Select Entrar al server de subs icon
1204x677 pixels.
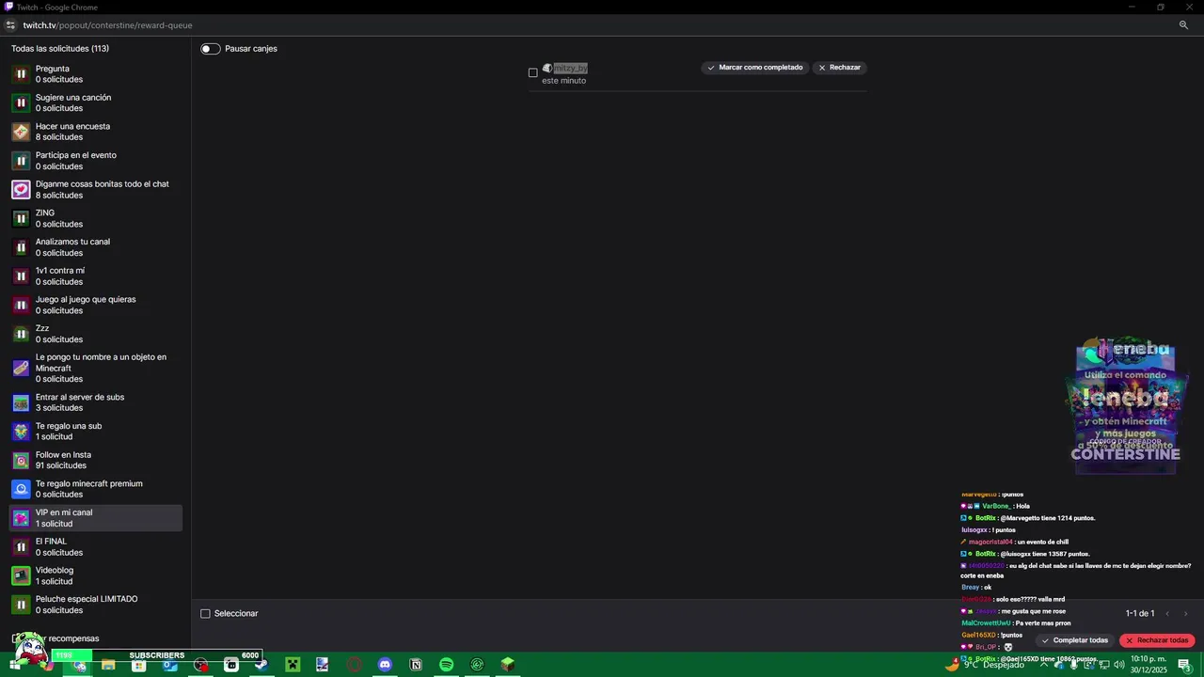[21, 402]
